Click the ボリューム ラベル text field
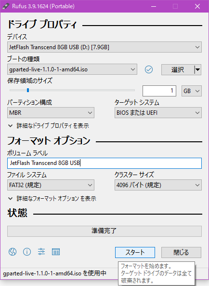 click(104, 163)
